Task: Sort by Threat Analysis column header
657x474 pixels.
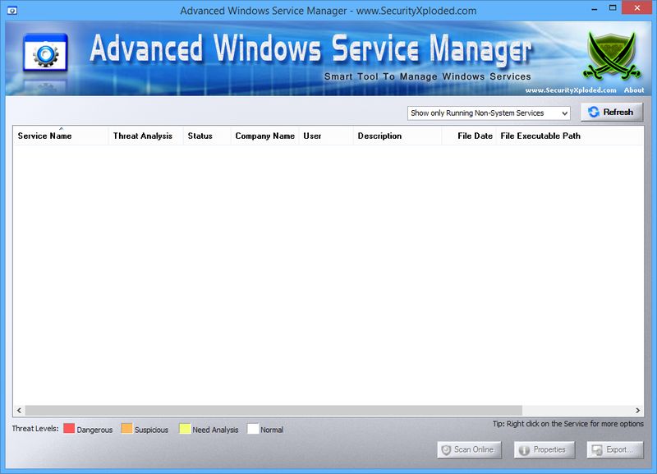Action: [x=146, y=136]
